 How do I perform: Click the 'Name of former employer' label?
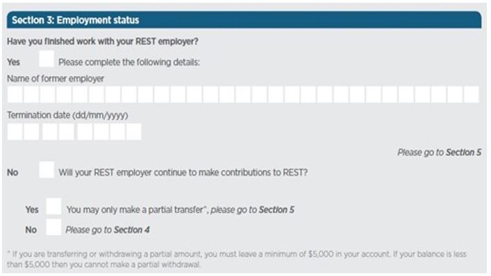[x=56, y=79]
